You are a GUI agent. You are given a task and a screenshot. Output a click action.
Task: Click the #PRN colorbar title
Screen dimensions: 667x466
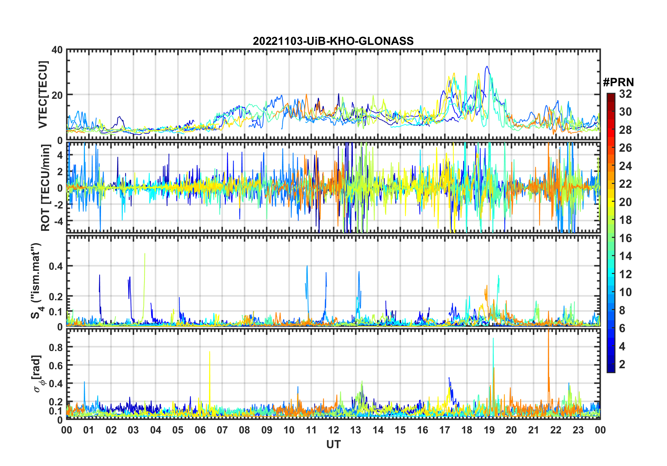click(x=618, y=82)
